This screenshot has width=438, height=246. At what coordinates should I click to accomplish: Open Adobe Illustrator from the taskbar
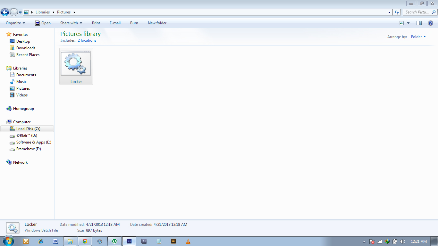click(x=173, y=241)
